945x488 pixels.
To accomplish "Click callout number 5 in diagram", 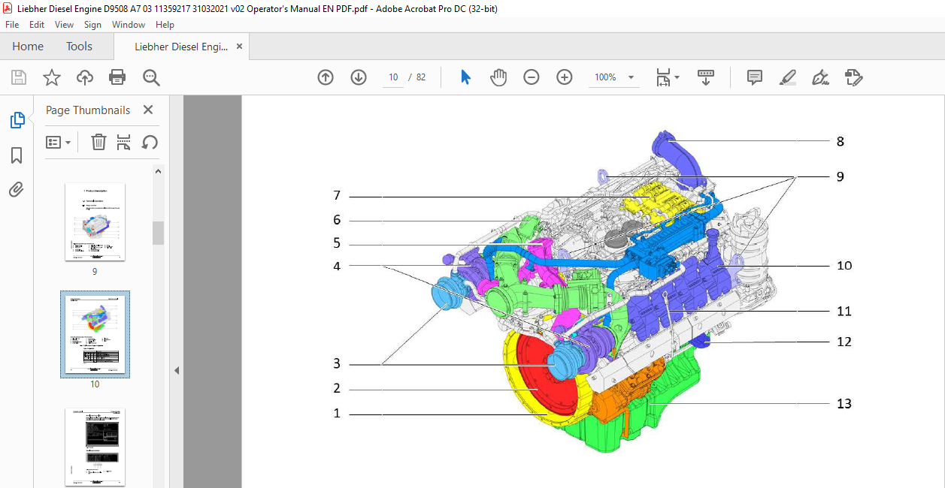I will (338, 243).
